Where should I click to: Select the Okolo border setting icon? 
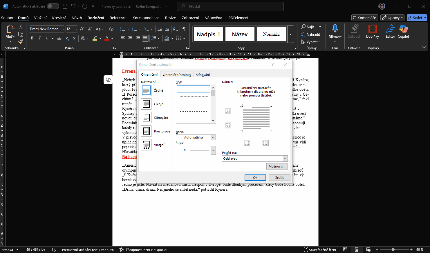146,104
